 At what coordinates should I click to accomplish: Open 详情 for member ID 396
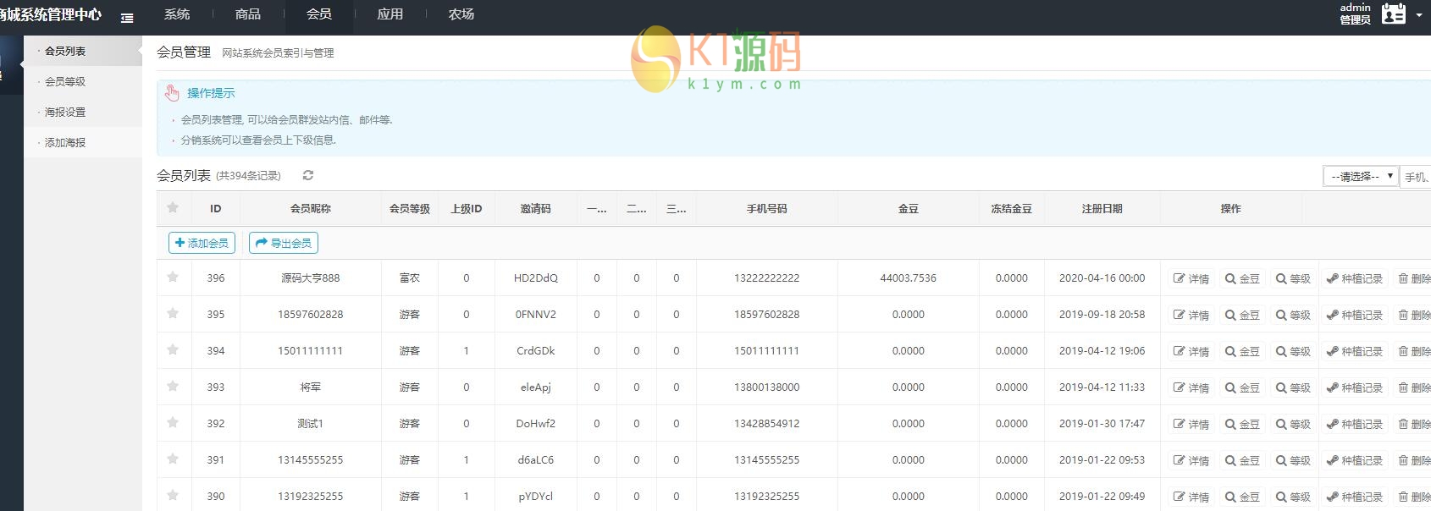(1191, 278)
